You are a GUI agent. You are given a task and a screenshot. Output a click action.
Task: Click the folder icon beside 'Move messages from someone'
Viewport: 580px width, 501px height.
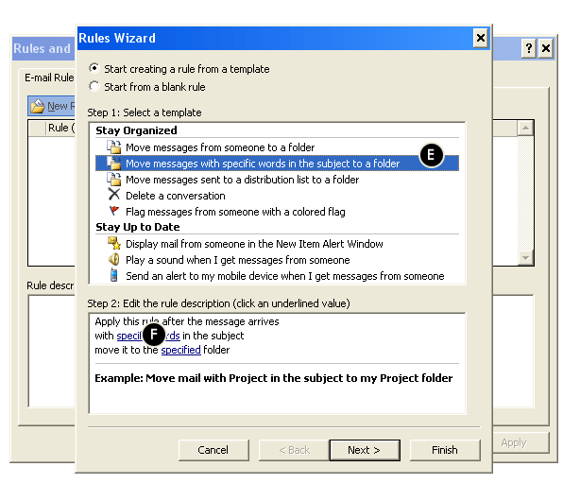pos(113,147)
